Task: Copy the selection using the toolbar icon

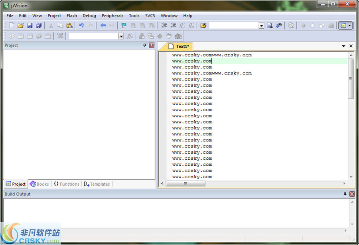Action: (60, 25)
